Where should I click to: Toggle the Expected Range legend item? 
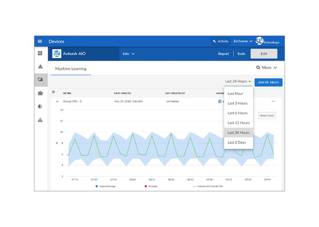(x=106, y=186)
